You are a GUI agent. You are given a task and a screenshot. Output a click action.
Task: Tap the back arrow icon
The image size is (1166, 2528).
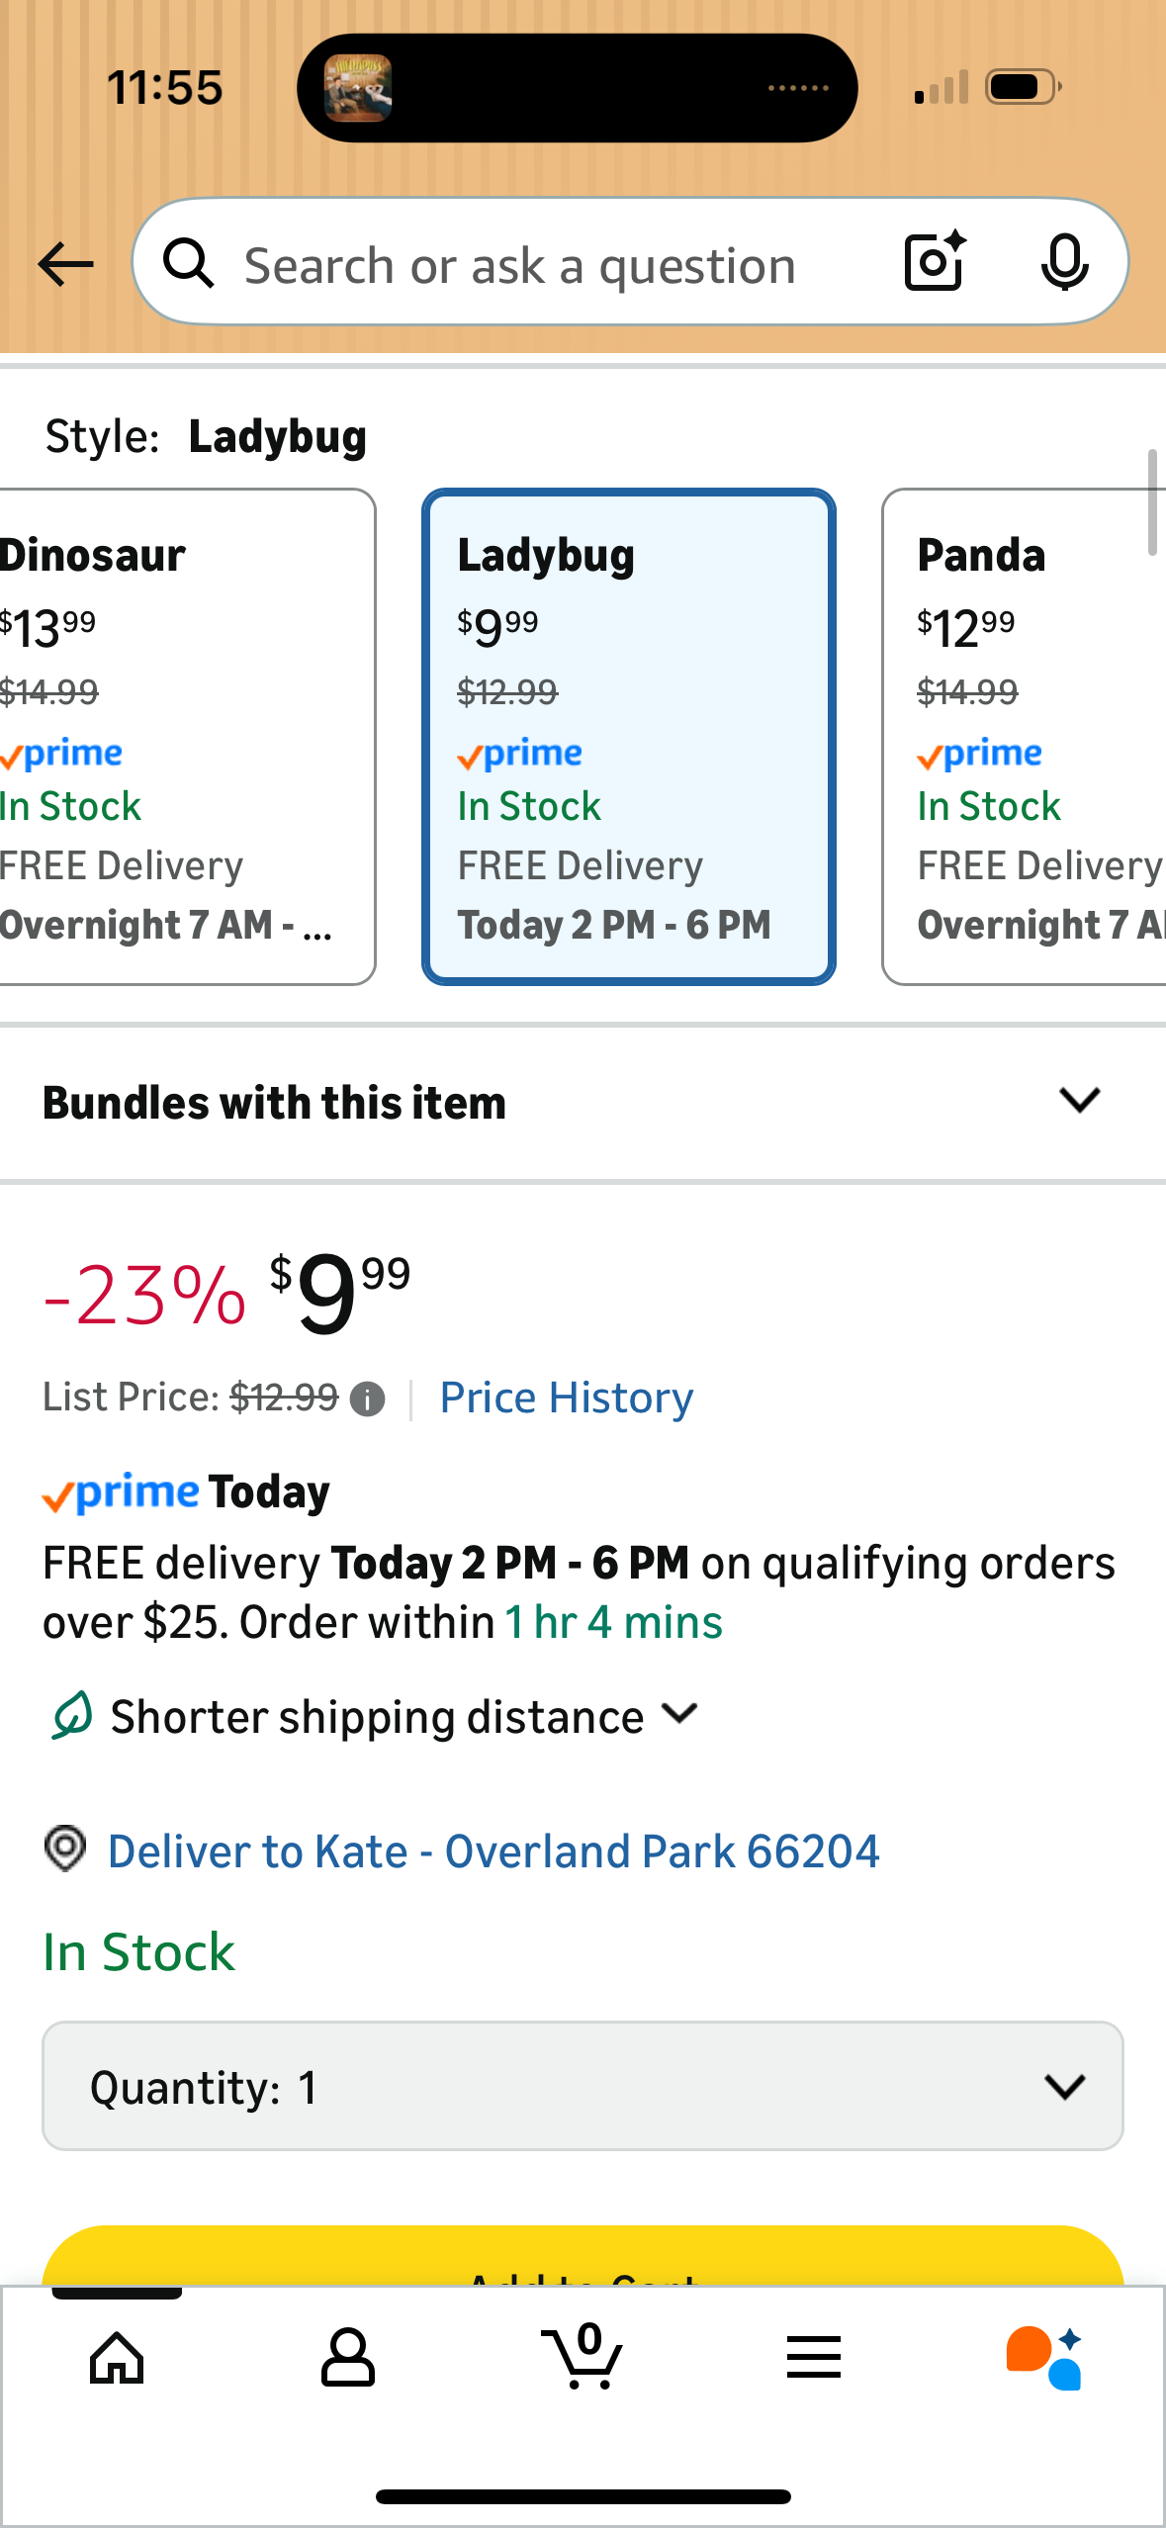click(x=65, y=264)
